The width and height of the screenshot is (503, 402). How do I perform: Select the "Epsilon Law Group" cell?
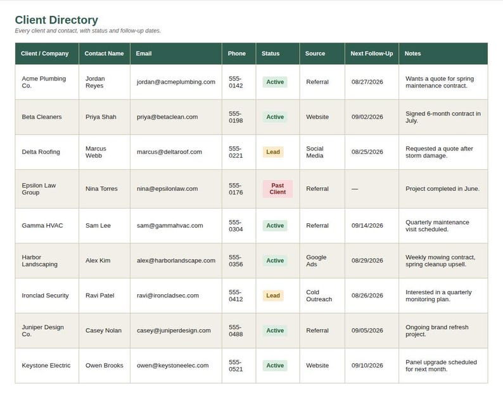47,189
